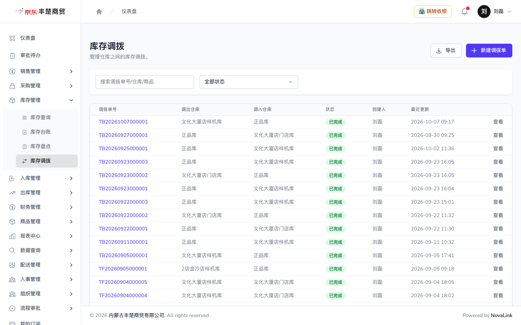
Task: Open the 全部状态 status dropdown
Action: coord(249,82)
